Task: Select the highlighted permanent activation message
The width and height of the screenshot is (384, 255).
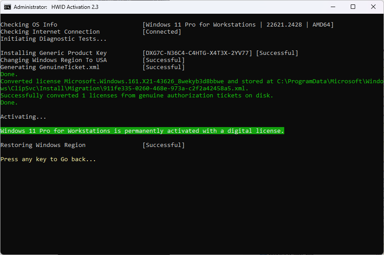Action: pos(142,131)
